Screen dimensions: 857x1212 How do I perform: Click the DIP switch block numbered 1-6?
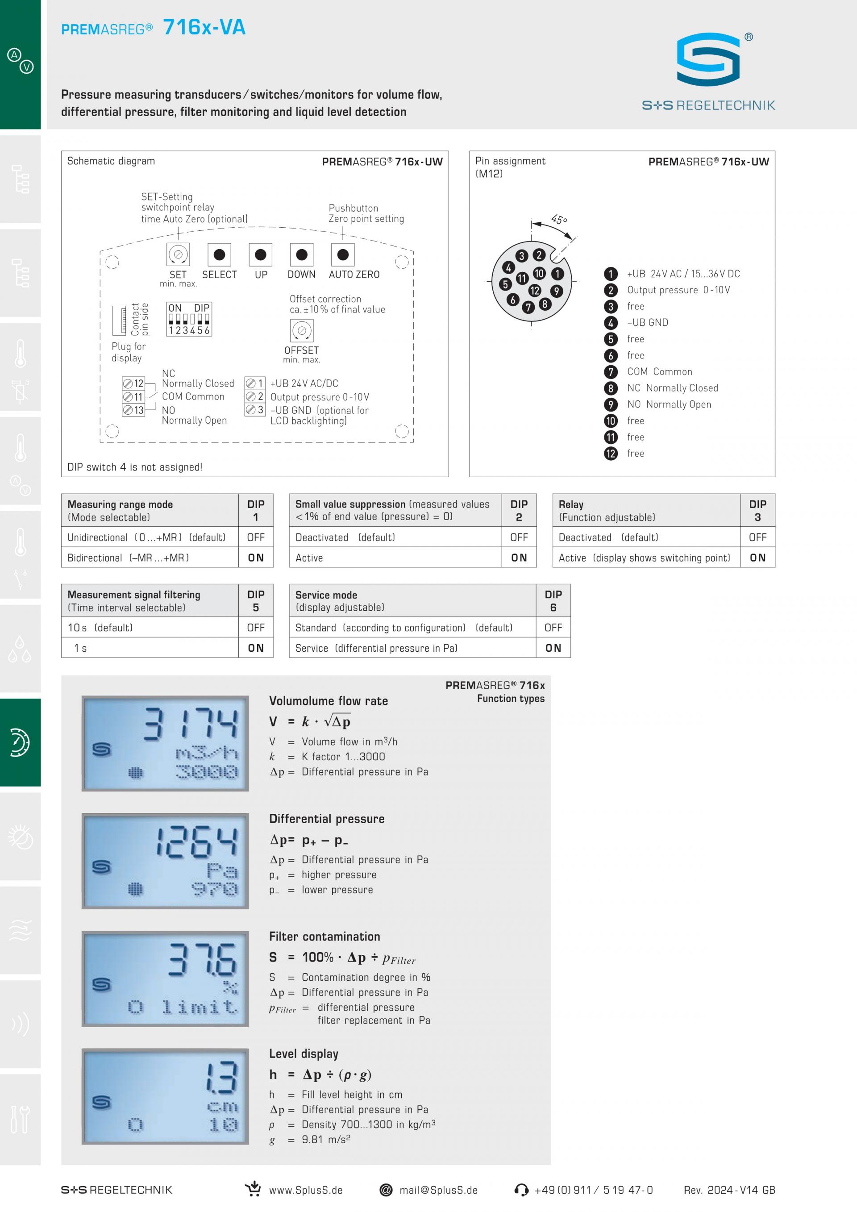pyautogui.click(x=189, y=319)
